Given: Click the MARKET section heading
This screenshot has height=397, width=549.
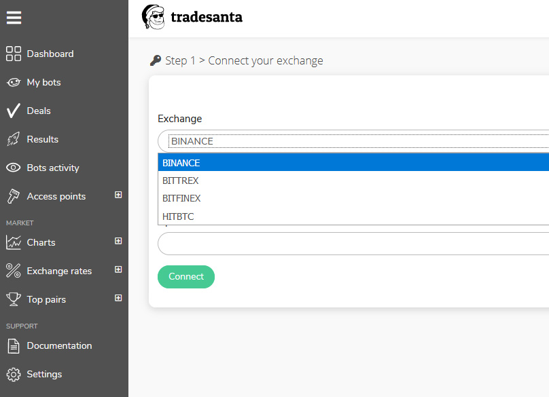Looking at the screenshot, I should tap(20, 223).
